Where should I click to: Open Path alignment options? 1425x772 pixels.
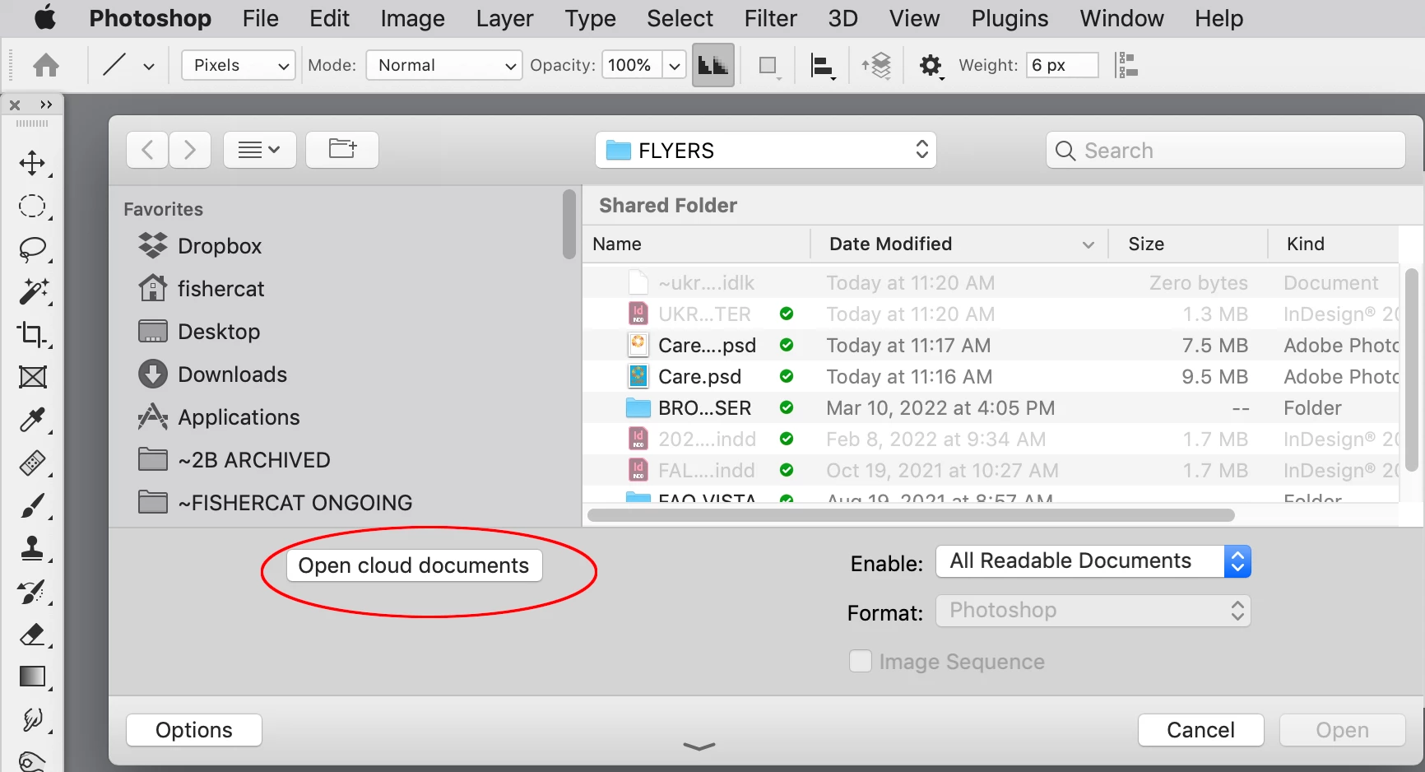[x=823, y=66]
